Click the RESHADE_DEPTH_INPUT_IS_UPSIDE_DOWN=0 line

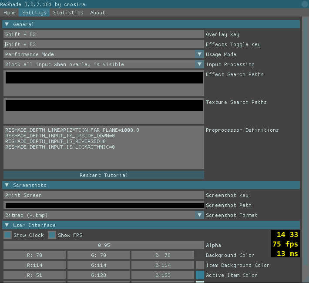point(60,136)
